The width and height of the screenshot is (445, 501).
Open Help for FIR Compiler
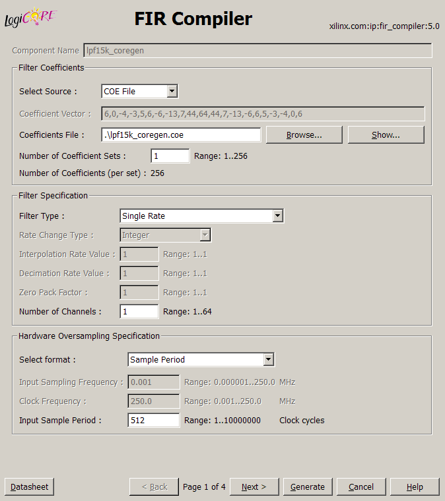(x=415, y=487)
